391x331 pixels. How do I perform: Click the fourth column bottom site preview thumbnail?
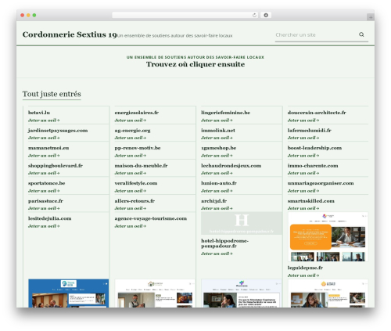click(x=328, y=293)
